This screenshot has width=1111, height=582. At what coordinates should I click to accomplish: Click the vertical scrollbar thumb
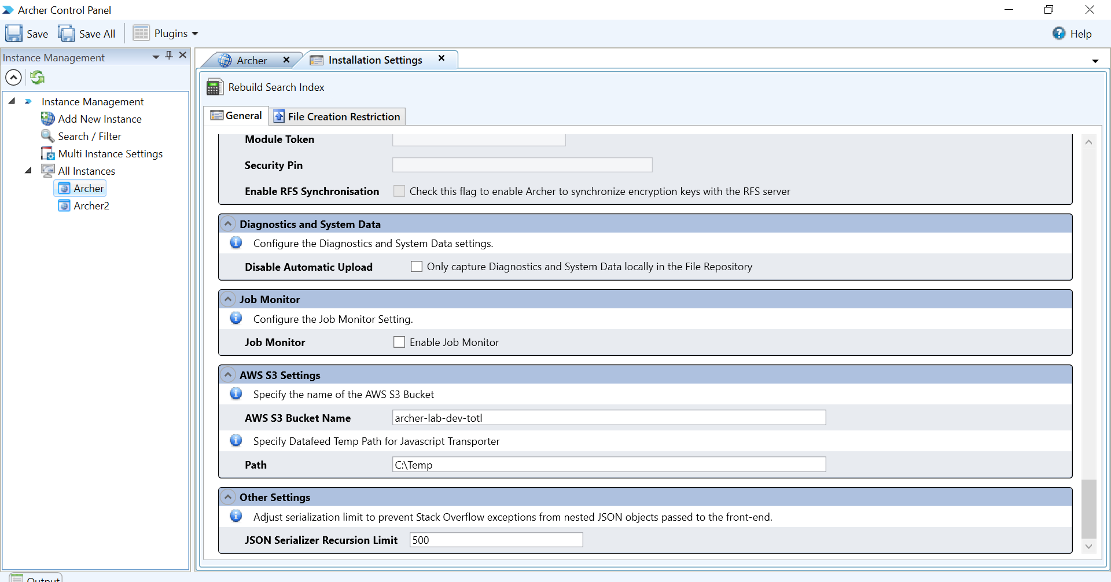tap(1088, 509)
